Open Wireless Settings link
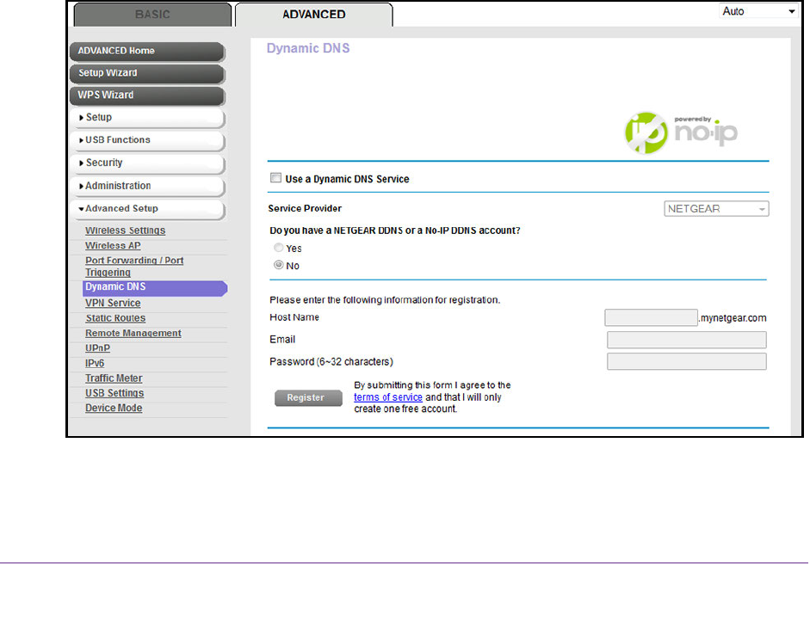The width and height of the screenshot is (810, 621). point(125,231)
